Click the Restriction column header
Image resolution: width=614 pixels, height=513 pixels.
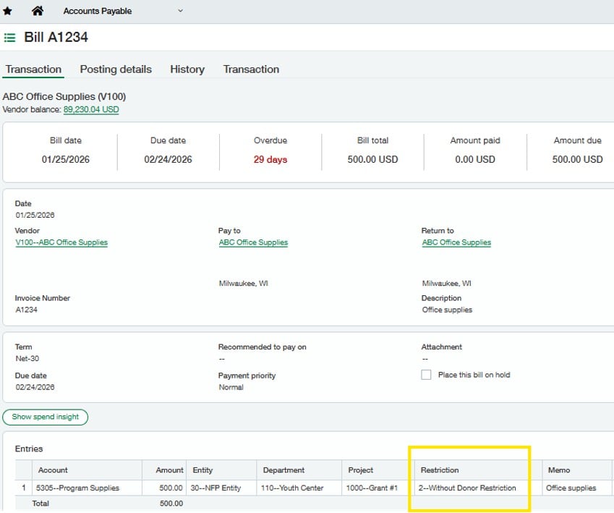[478, 470]
